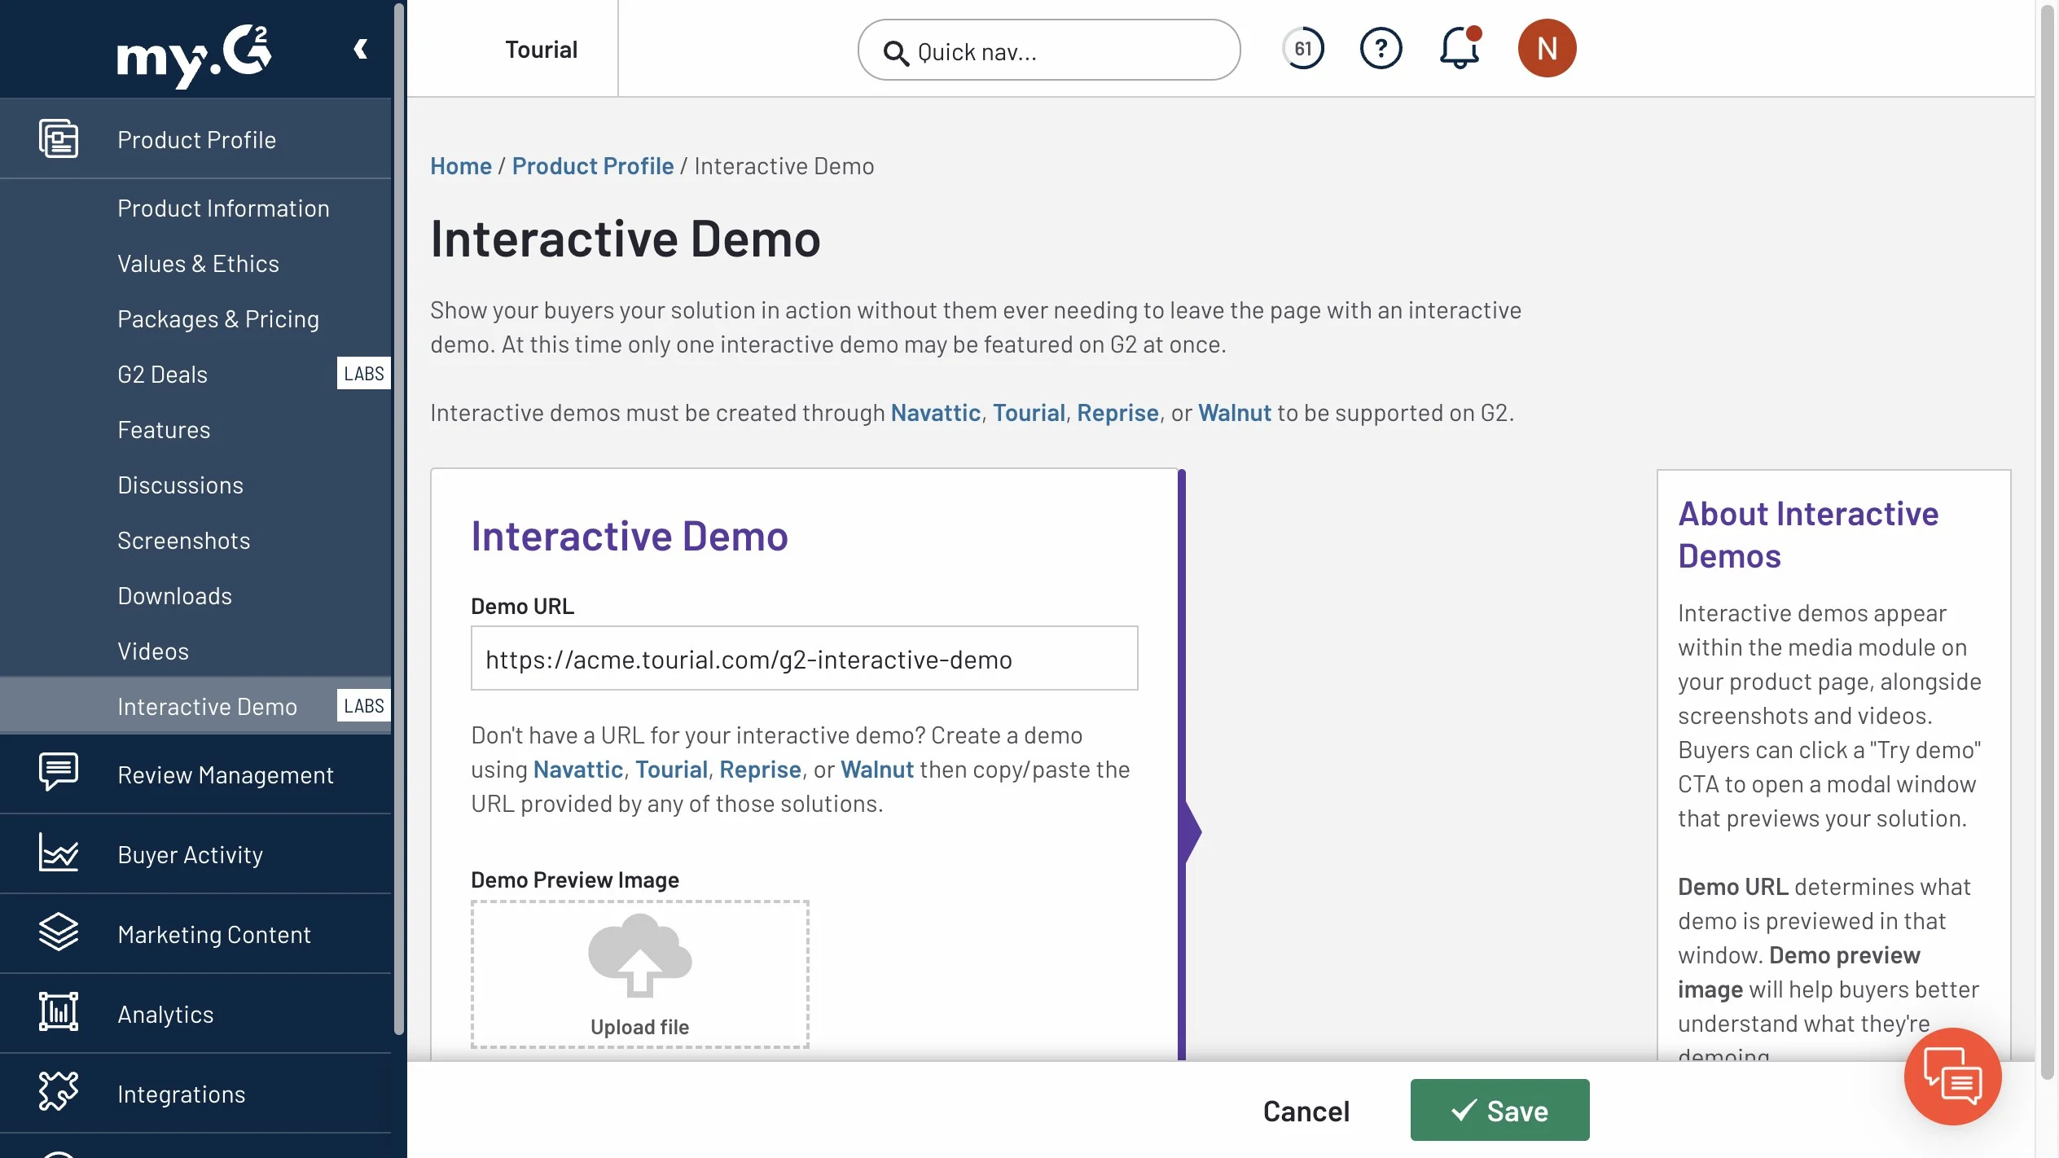Click the Marketing Content layers icon
The width and height of the screenshot is (2059, 1158).
[x=59, y=932]
